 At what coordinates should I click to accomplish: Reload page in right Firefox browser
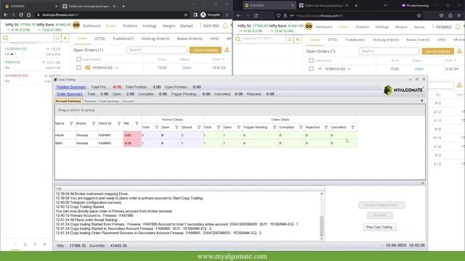(x=256, y=16)
